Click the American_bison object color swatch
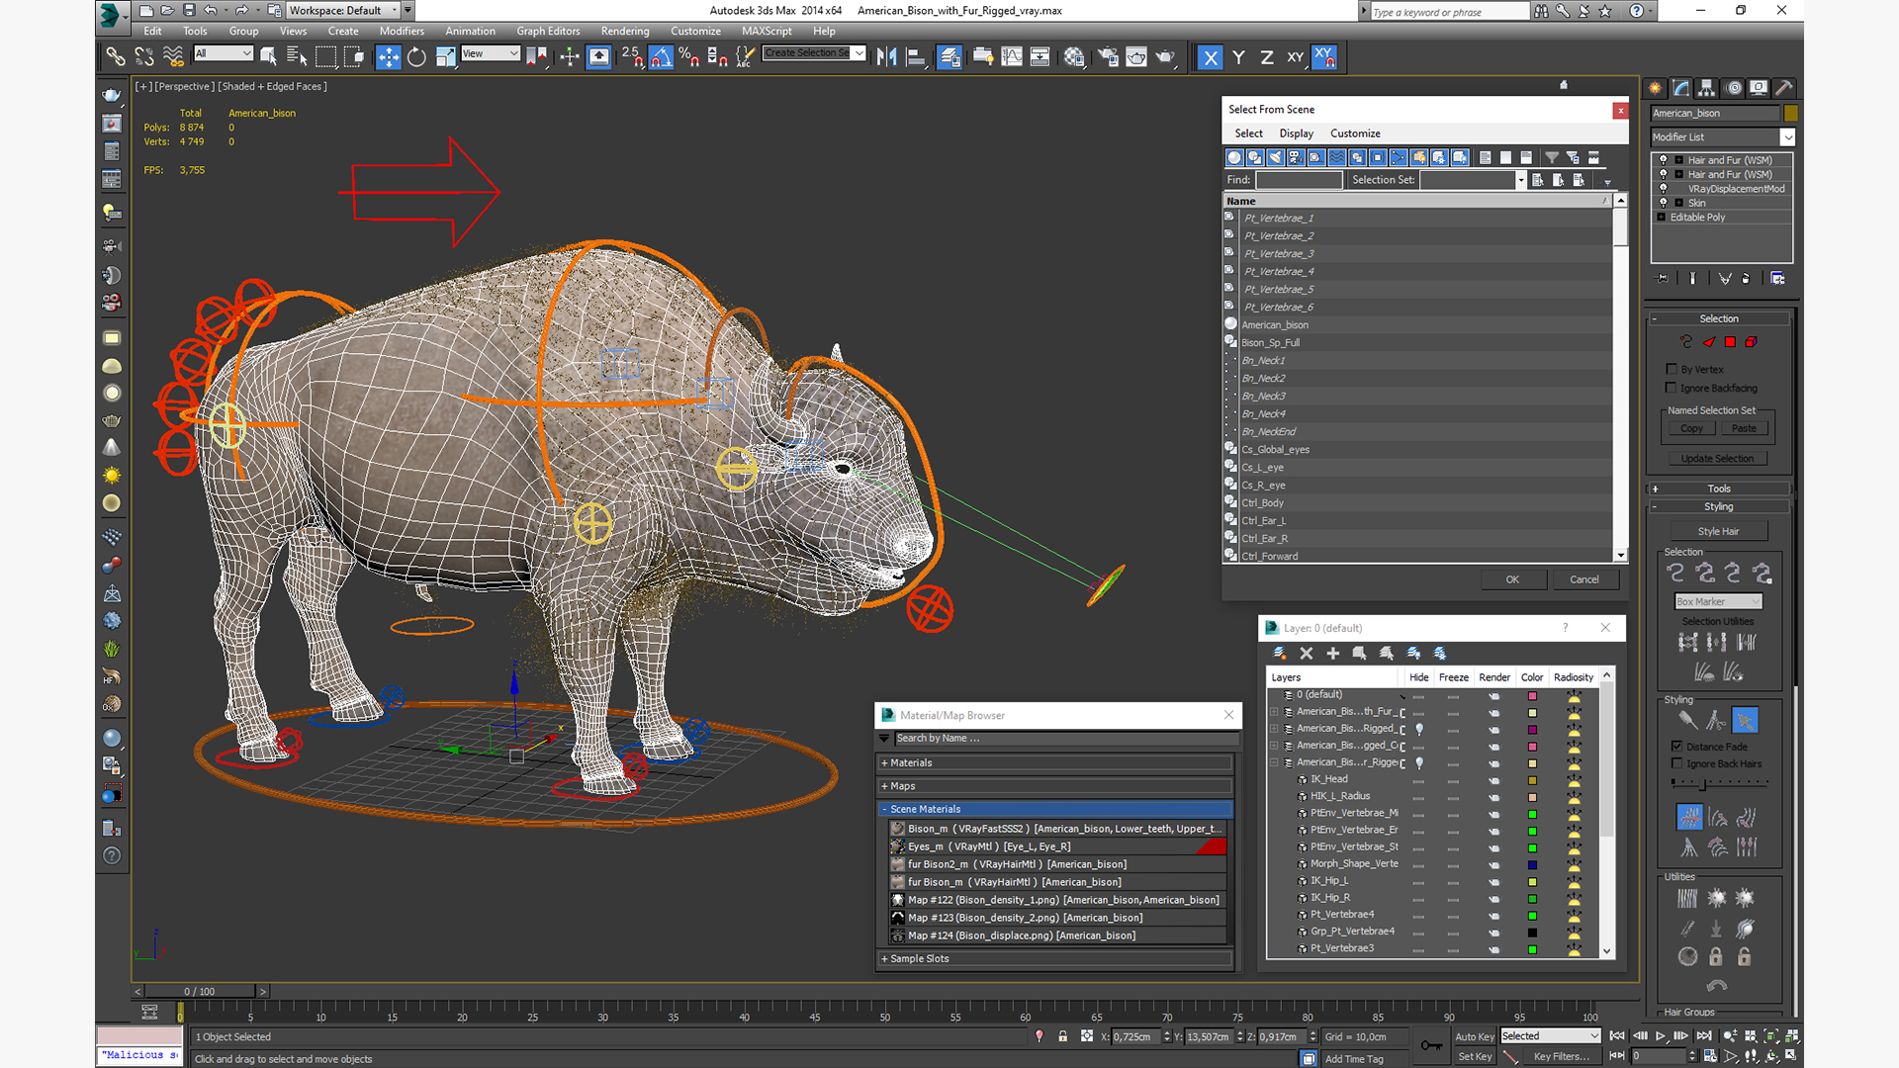 pos(1790,113)
